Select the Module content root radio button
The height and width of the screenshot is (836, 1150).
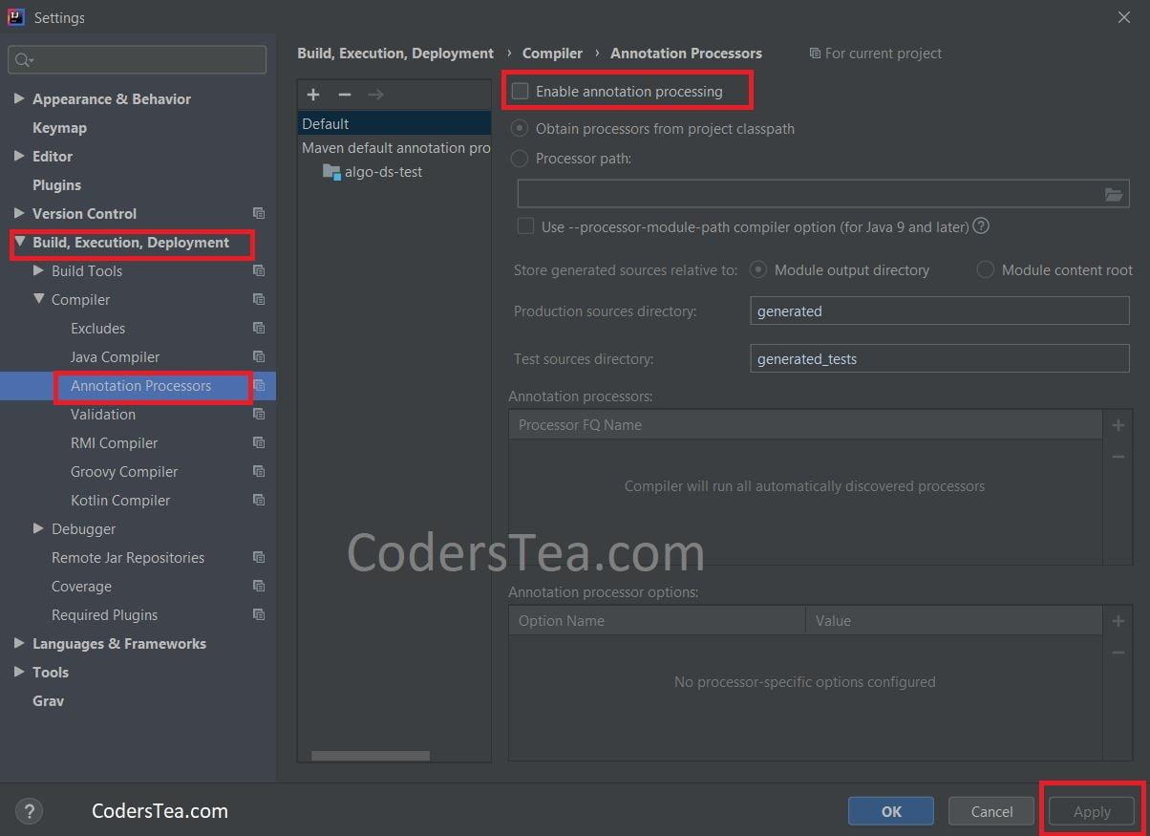(985, 269)
